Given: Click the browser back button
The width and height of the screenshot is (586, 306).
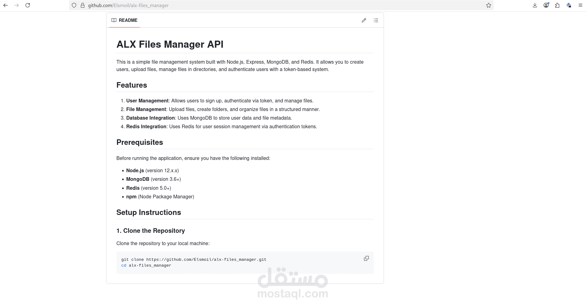Looking at the screenshot, I should point(6,5).
